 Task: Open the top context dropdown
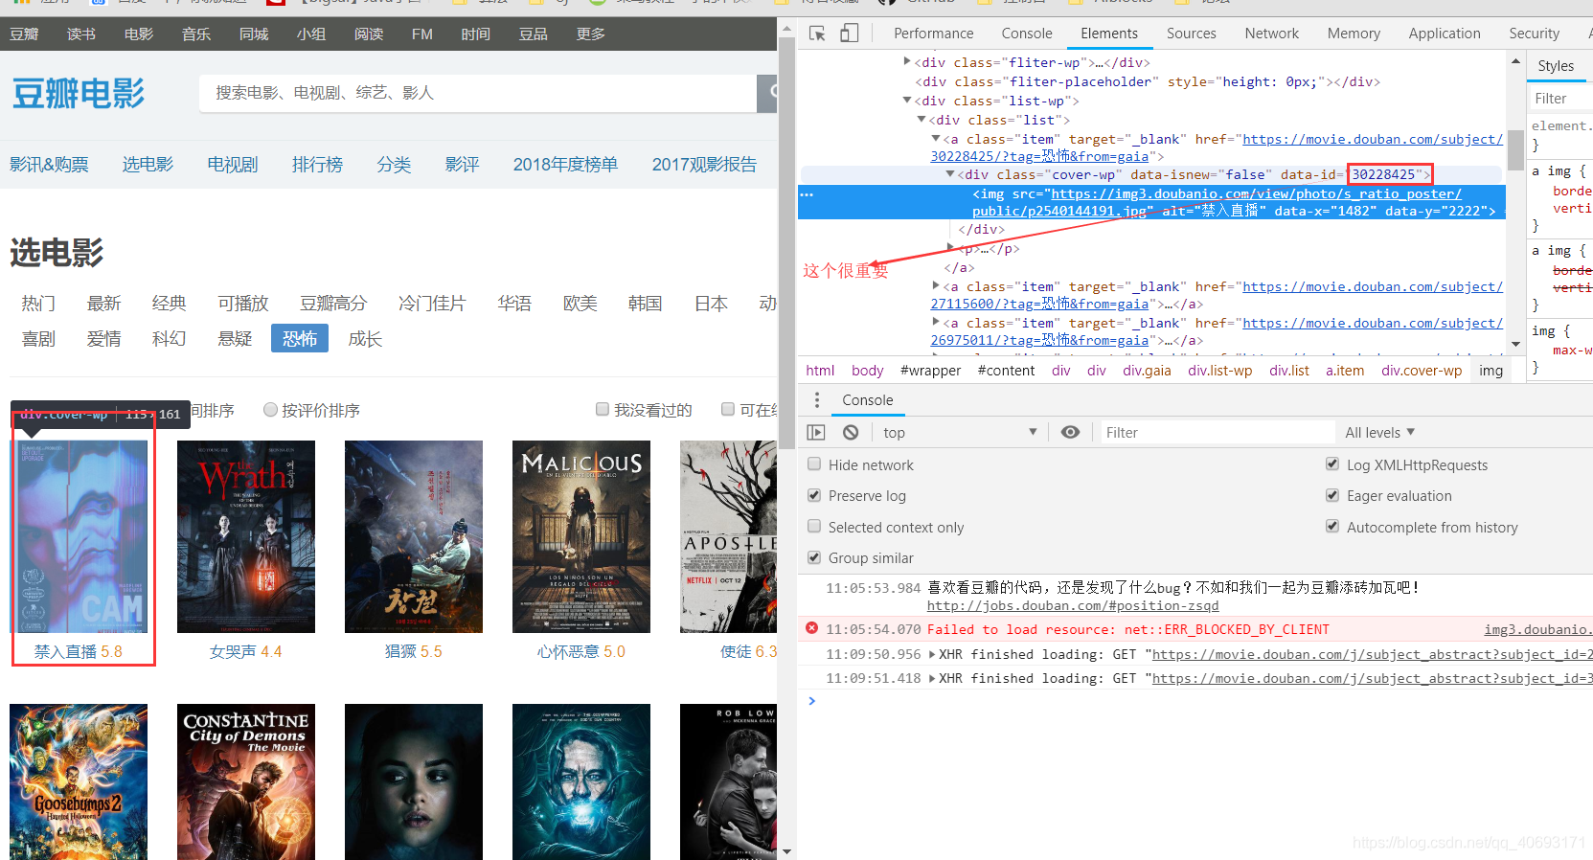tap(959, 432)
